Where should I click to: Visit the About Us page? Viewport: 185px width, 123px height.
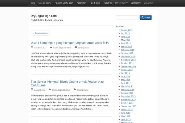tap(108, 3)
